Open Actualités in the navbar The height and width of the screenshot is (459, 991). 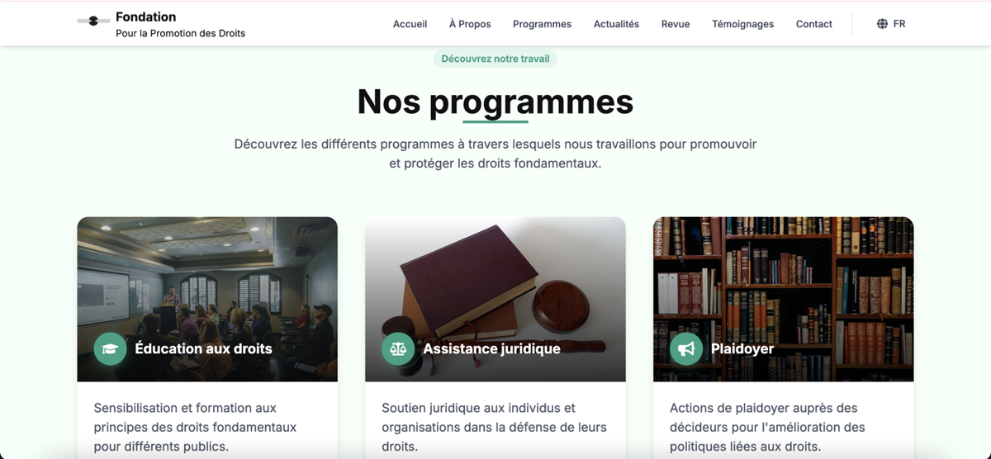point(616,24)
